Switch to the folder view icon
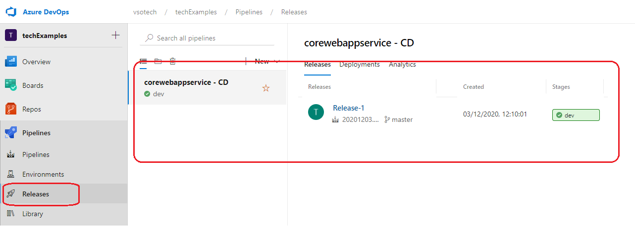This screenshot has height=229, width=635. coord(158,61)
